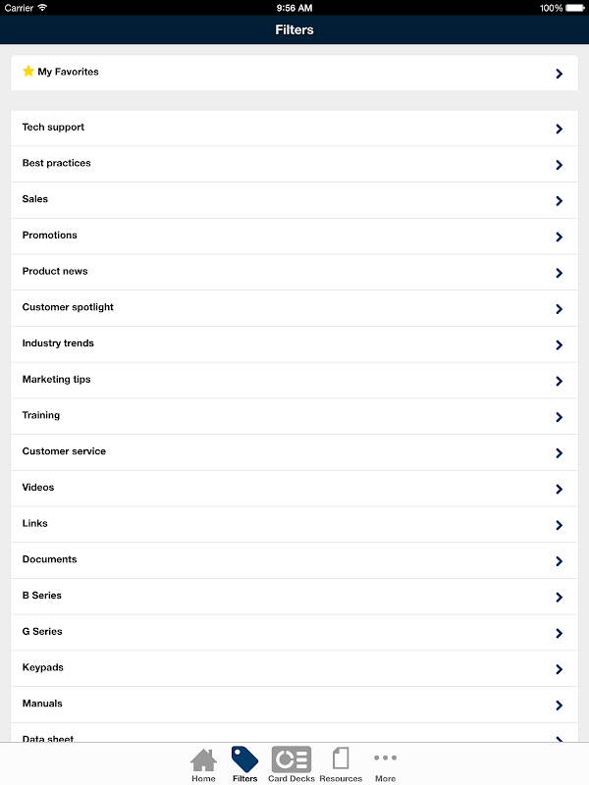Expand the Tech support chevron arrow
This screenshot has width=589, height=785.
coord(560,129)
